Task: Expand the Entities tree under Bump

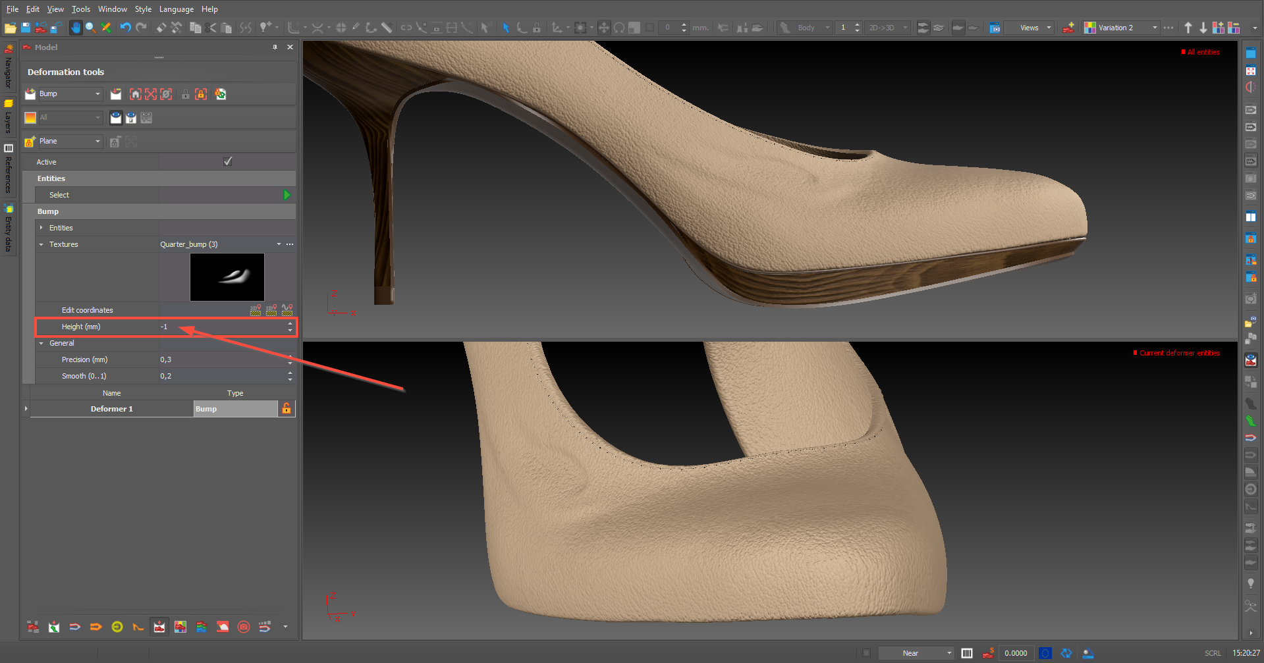Action: [41, 228]
